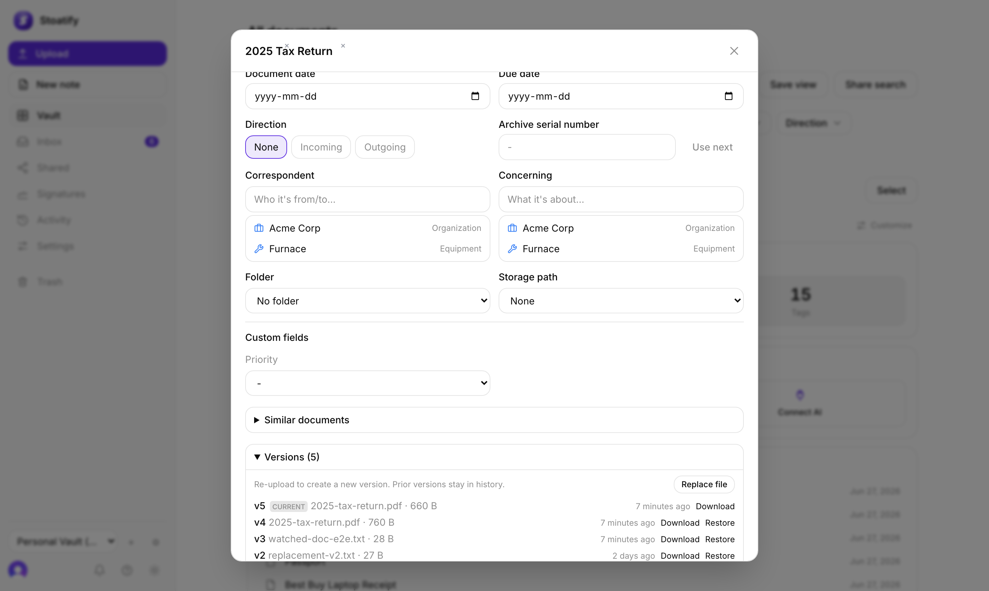
Task: Click the Archive serial number field
Action: pos(587,147)
